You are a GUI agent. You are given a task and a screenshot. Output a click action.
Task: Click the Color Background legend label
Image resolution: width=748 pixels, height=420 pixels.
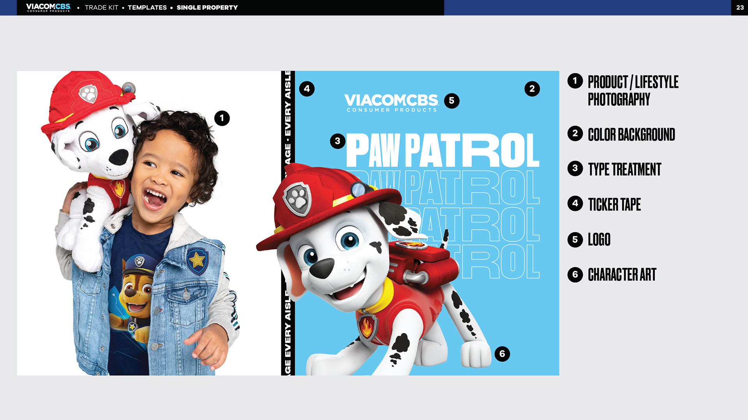[x=631, y=135]
